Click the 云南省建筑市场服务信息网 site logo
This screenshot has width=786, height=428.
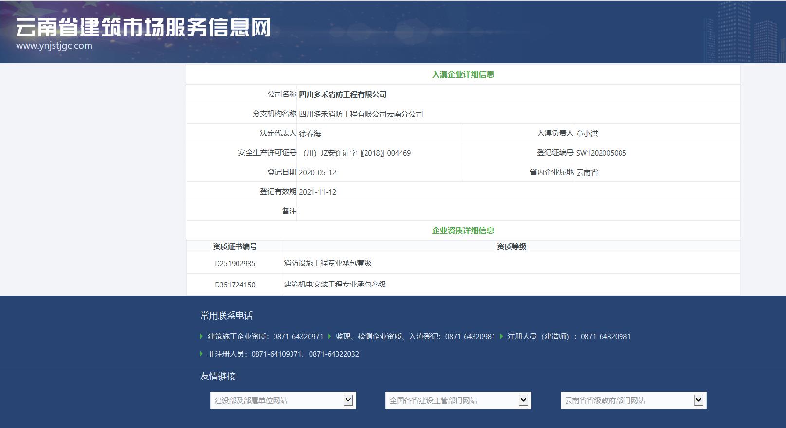tap(143, 28)
